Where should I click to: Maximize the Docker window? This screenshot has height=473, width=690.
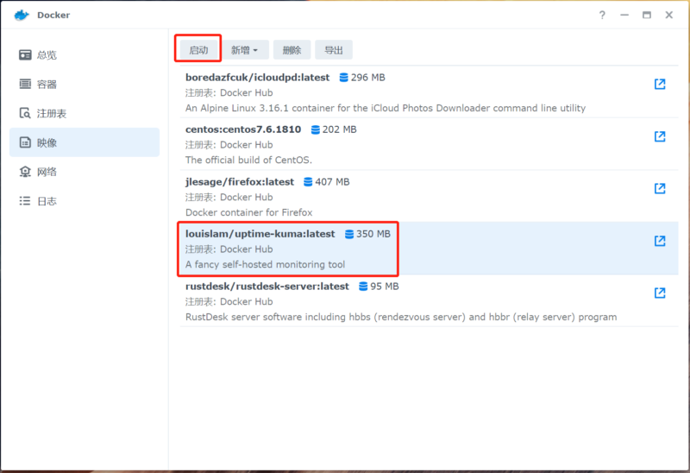(646, 15)
